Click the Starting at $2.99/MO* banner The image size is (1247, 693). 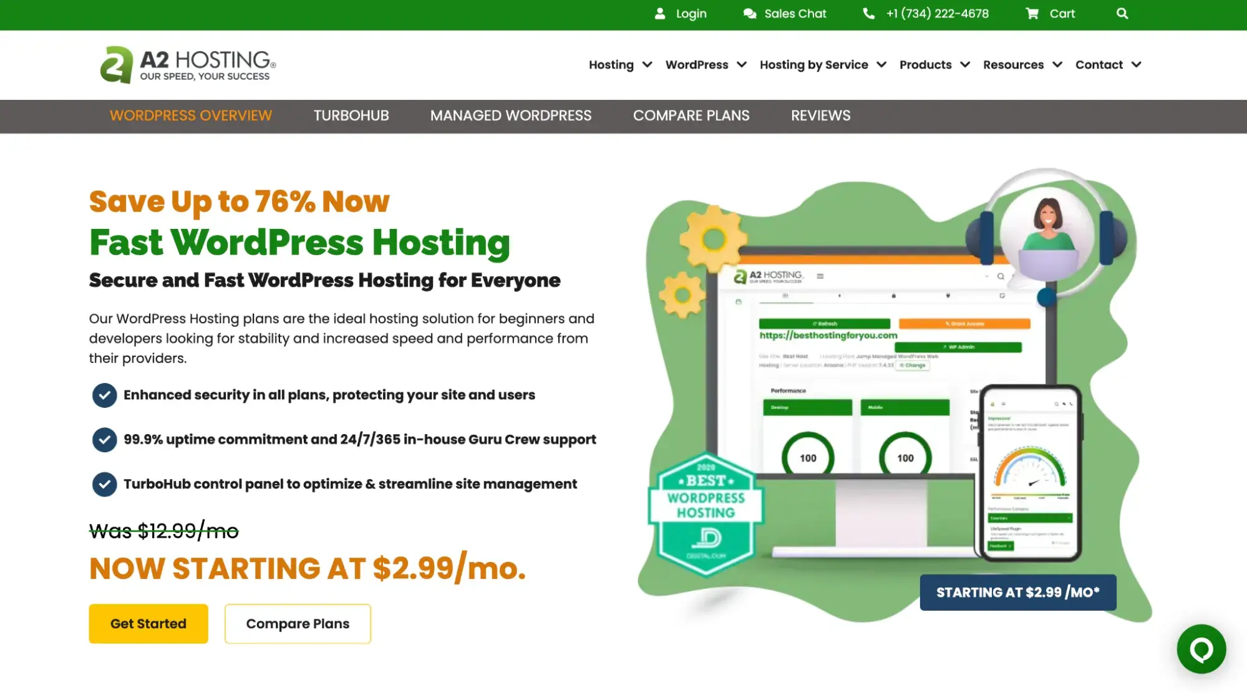[1018, 593]
